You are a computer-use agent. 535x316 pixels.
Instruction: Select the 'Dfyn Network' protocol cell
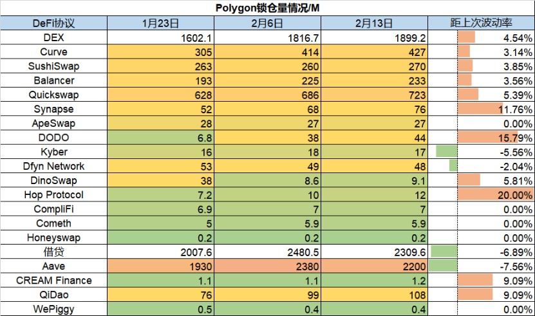[x=53, y=166]
